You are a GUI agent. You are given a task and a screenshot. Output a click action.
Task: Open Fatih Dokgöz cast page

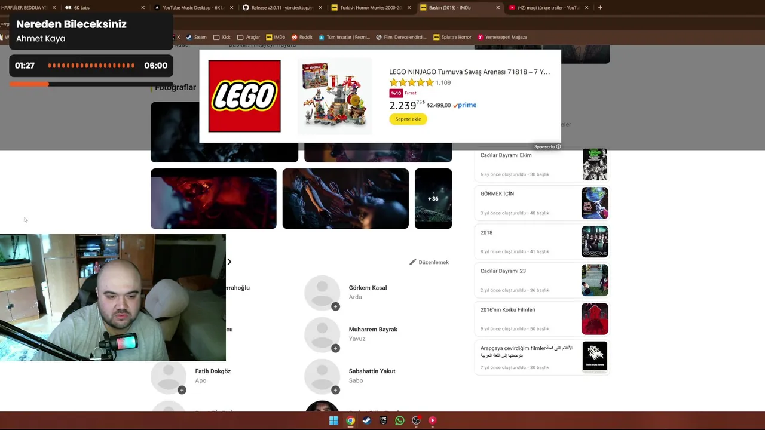click(x=213, y=371)
